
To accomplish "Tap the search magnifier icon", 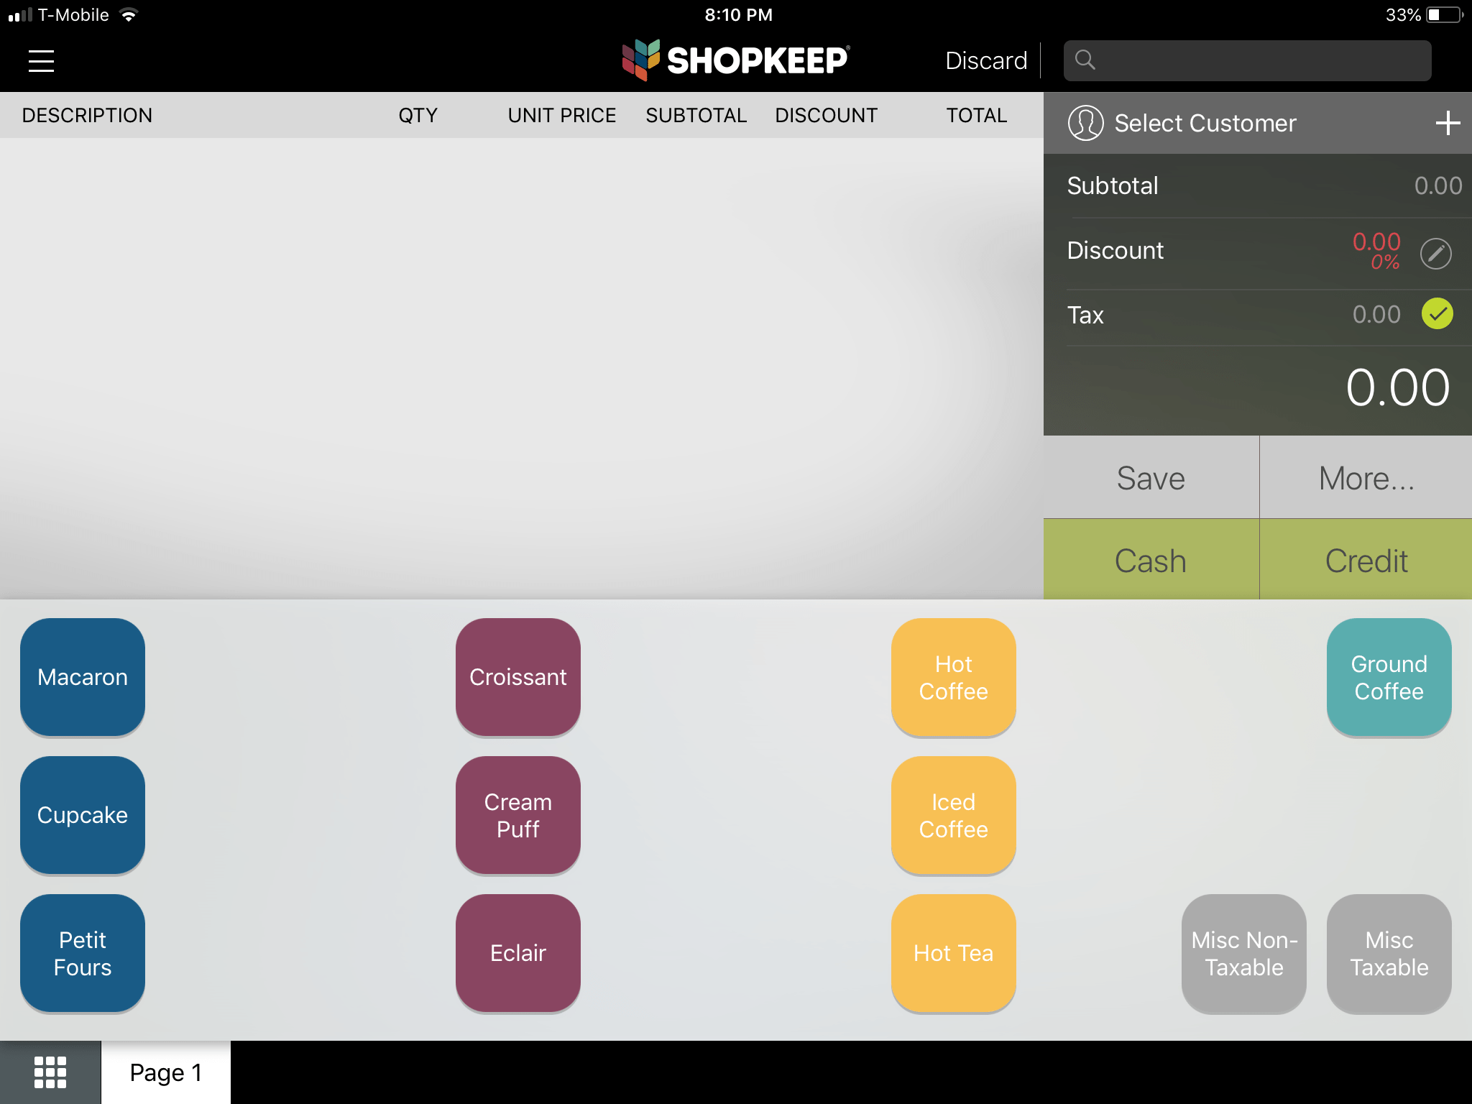I will tap(1085, 60).
